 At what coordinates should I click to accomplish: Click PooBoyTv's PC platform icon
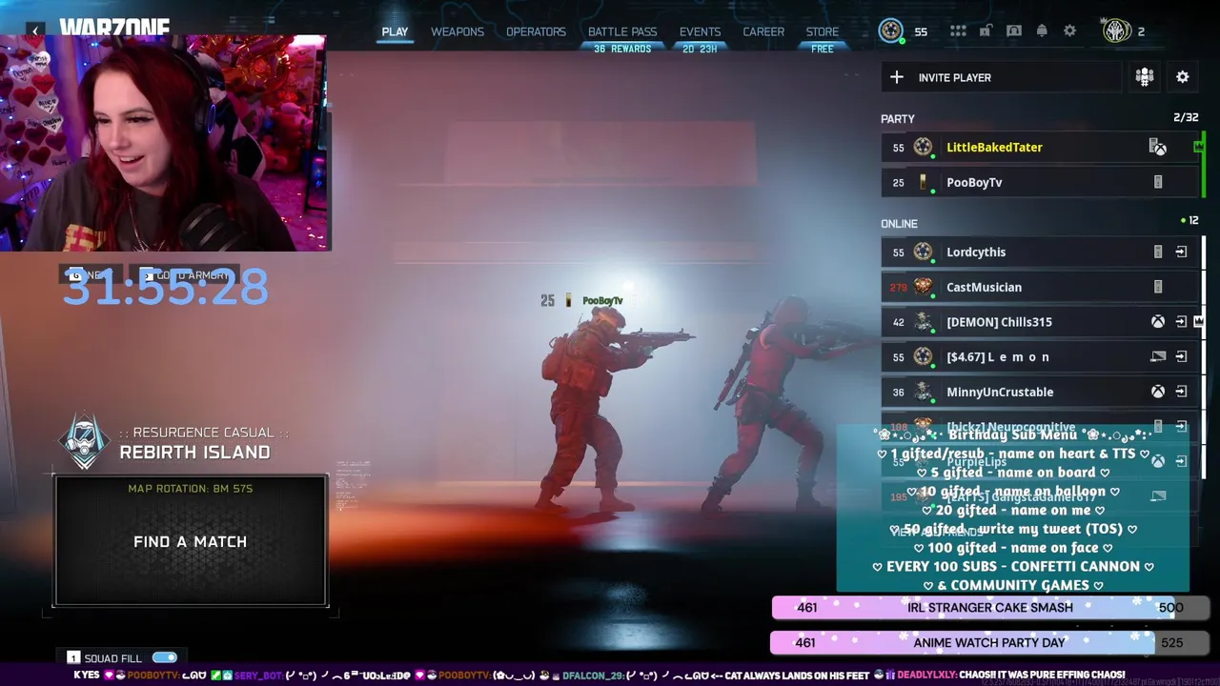coord(1158,182)
